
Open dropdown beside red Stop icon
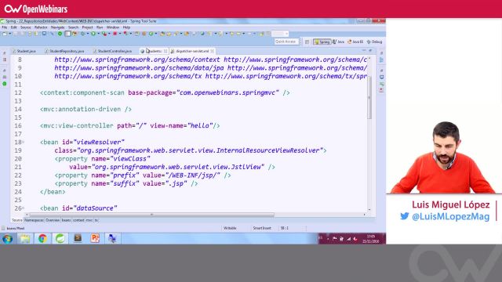(120, 34)
